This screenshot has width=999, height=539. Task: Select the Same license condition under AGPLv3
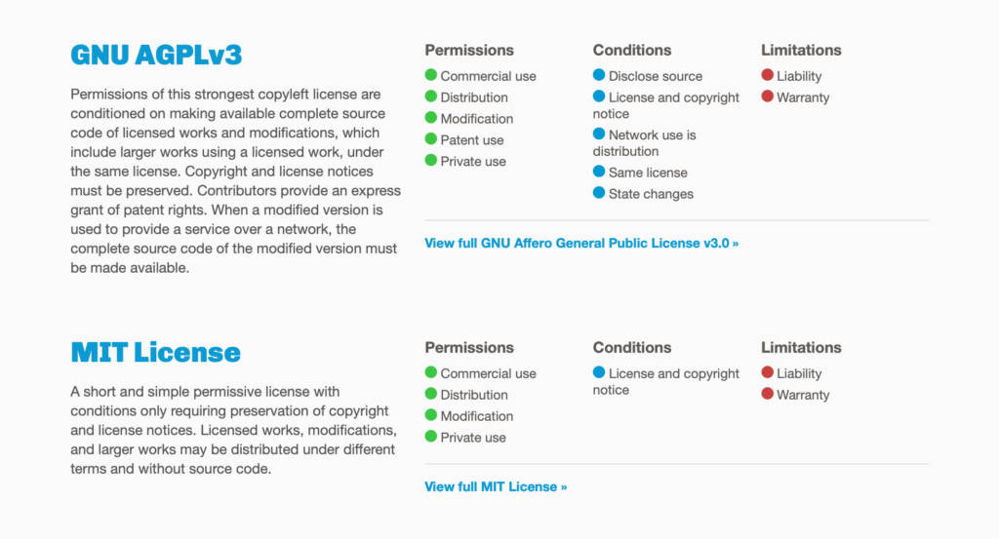pos(648,173)
